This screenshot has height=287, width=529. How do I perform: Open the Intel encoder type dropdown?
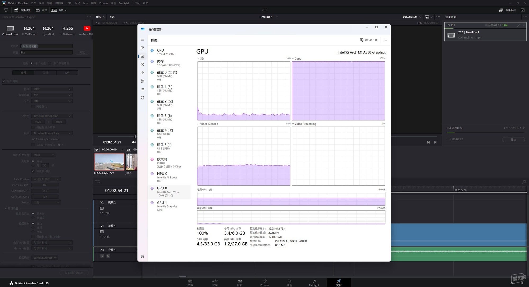point(52,101)
